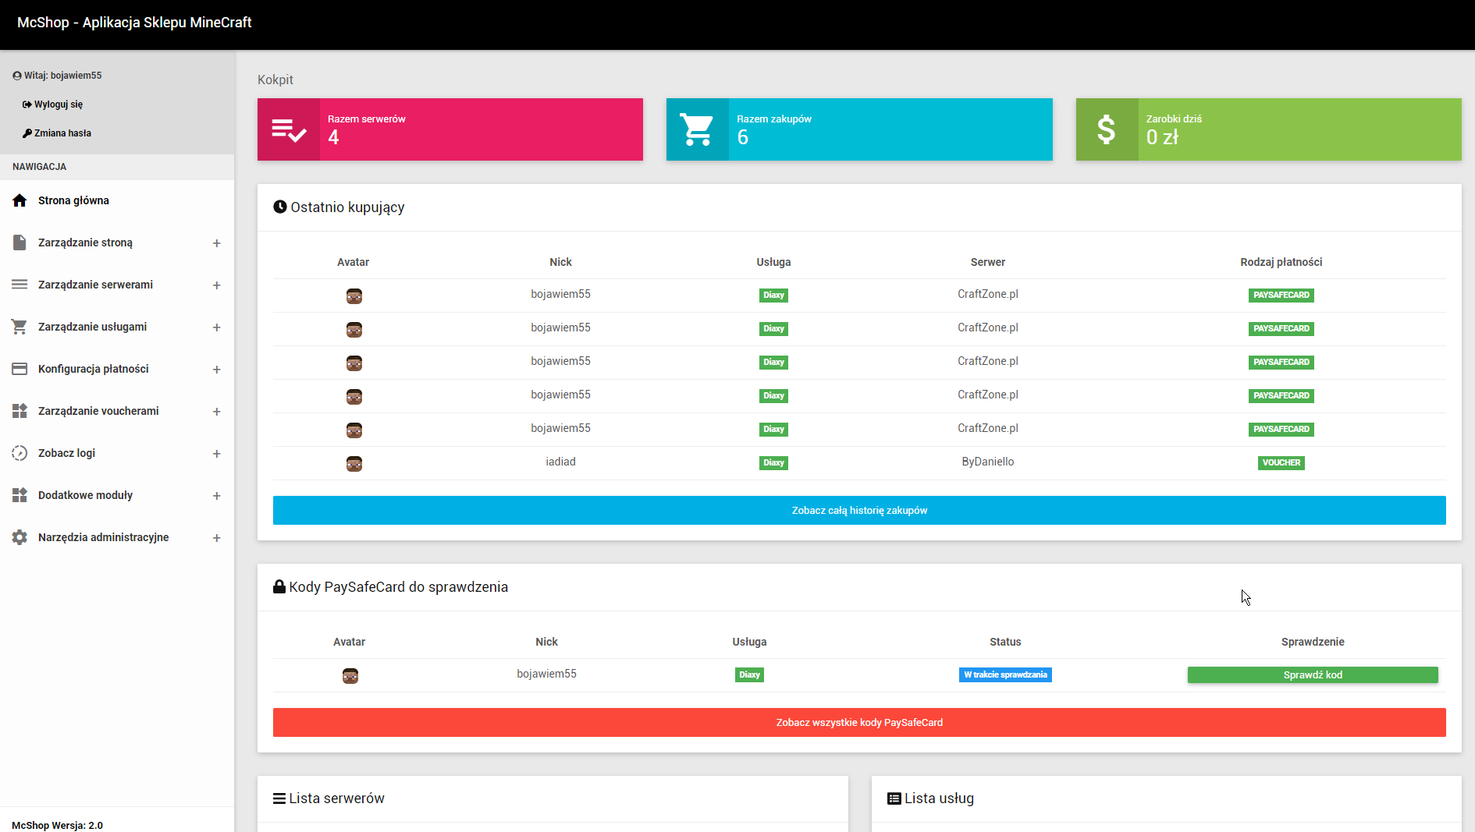Open the Zmiana hasła link

coord(62,133)
